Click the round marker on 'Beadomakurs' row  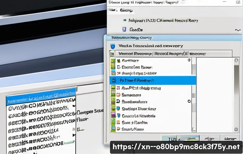pyautogui.click(x=189, y=101)
